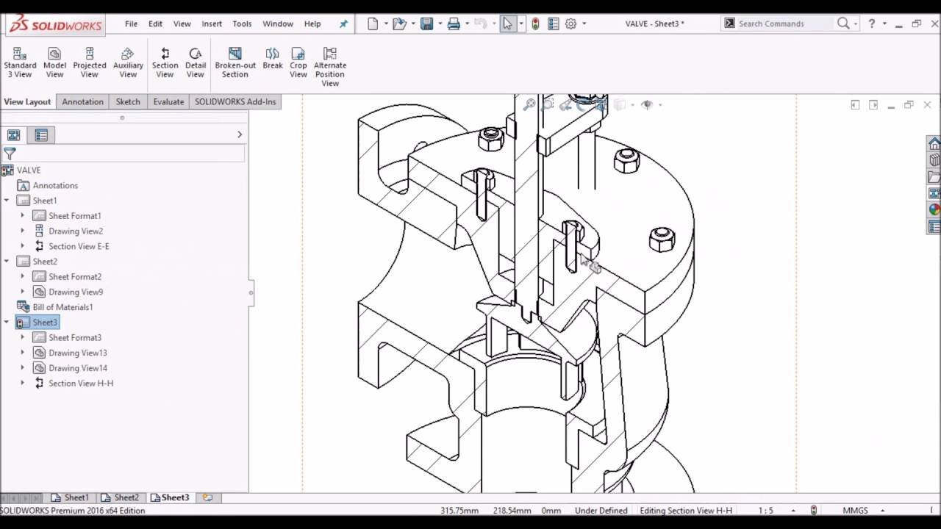The width and height of the screenshot is (941, 529).
Task: Switch to the PropertyManager tab icon
Action: [41, 135]
